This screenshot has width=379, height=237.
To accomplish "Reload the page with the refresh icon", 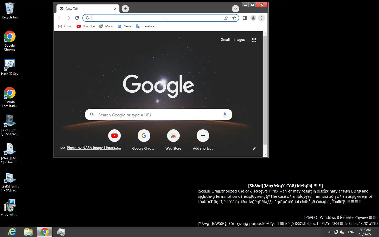I will tap(77, 18).
